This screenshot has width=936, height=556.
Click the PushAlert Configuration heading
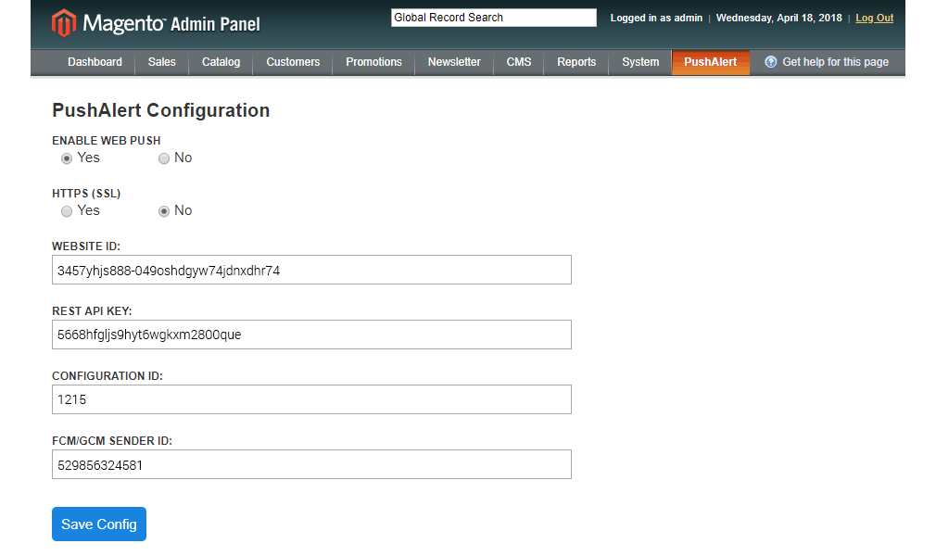pyautogui.click(x=161, y=110)
